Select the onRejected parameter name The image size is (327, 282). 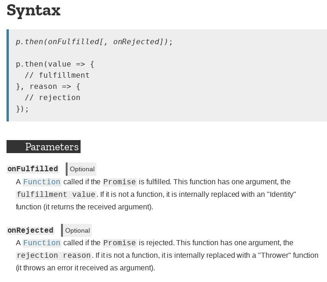pyautogui.click(x=30, y=230)
